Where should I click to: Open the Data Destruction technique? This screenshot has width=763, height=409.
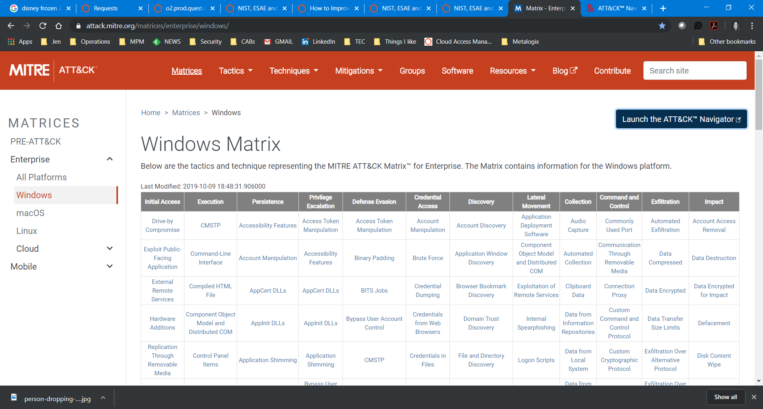[714, 258]
